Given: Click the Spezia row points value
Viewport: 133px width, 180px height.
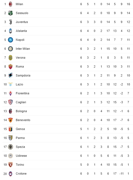Looking at the screenshot, I should pyautogui.click(x=128, y=147).
